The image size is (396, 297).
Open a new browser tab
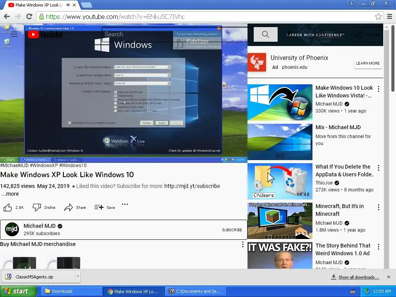[87, 5]
